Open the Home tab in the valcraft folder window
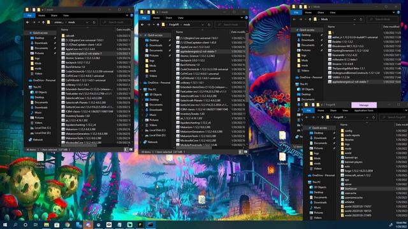 41,15
